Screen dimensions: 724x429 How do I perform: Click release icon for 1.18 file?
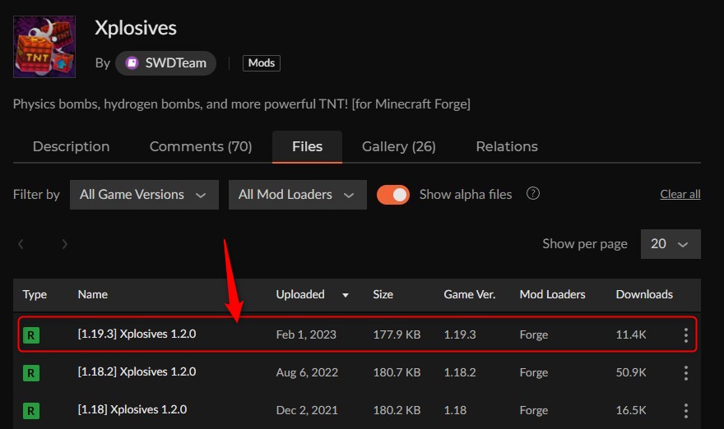tap(31, 411)
